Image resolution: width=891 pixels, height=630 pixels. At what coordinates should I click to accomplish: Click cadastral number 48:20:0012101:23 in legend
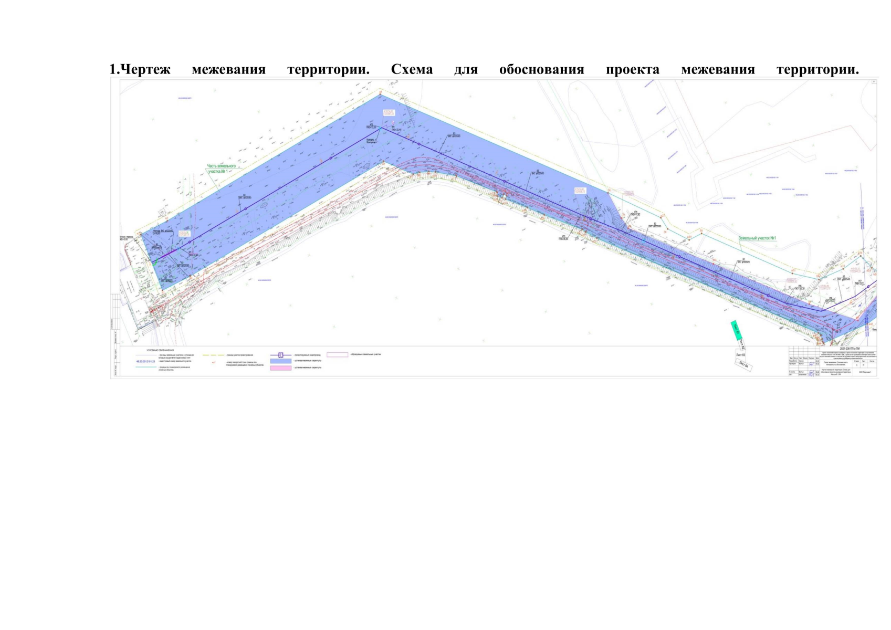[145, 362]
